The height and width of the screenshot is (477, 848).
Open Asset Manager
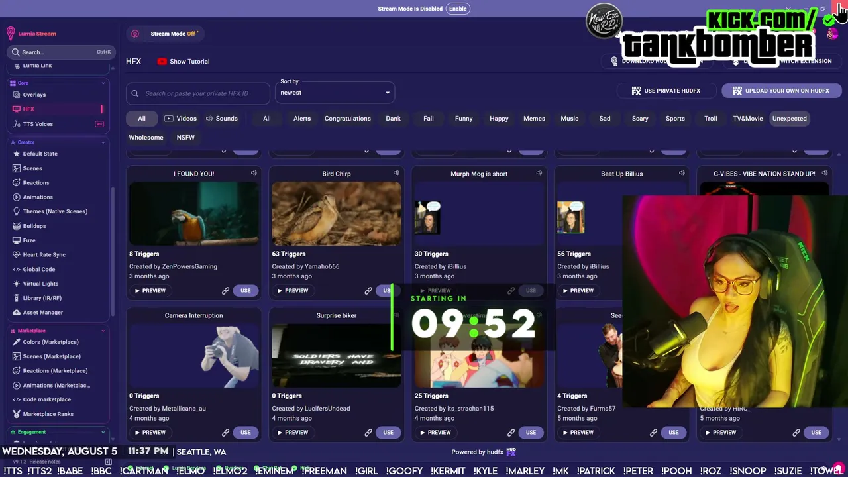click(42, 313)
